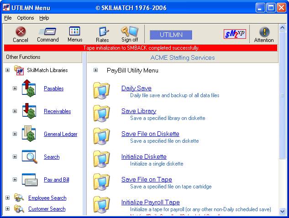Open the Save Library link
The height and width of the screenshot is (218, 289).
coord(139,111)
